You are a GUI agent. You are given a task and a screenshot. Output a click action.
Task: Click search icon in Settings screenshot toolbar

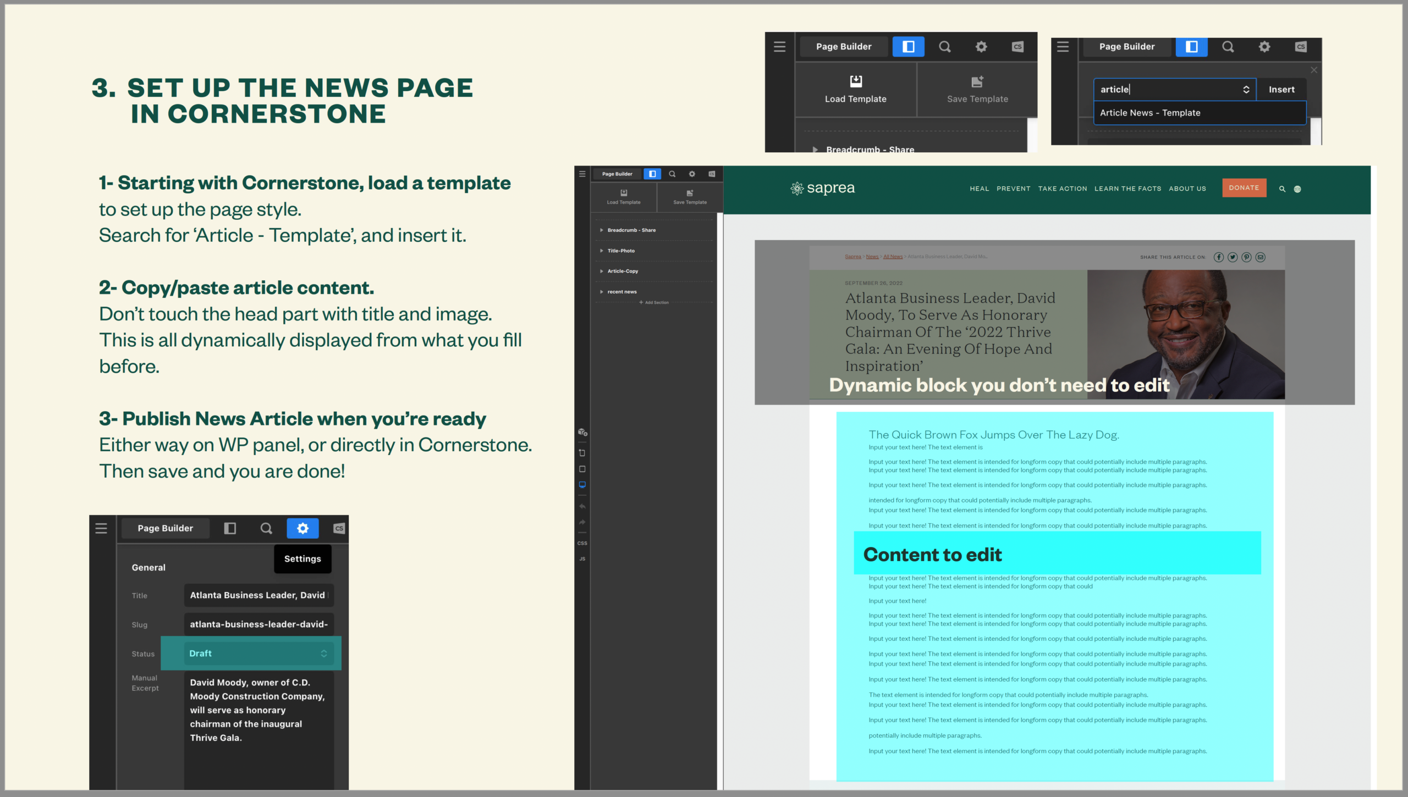tap(266, 528)
